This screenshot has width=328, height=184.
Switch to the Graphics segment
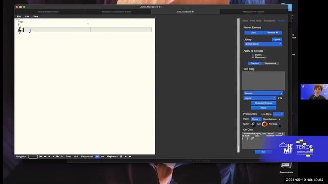(255, 63)
